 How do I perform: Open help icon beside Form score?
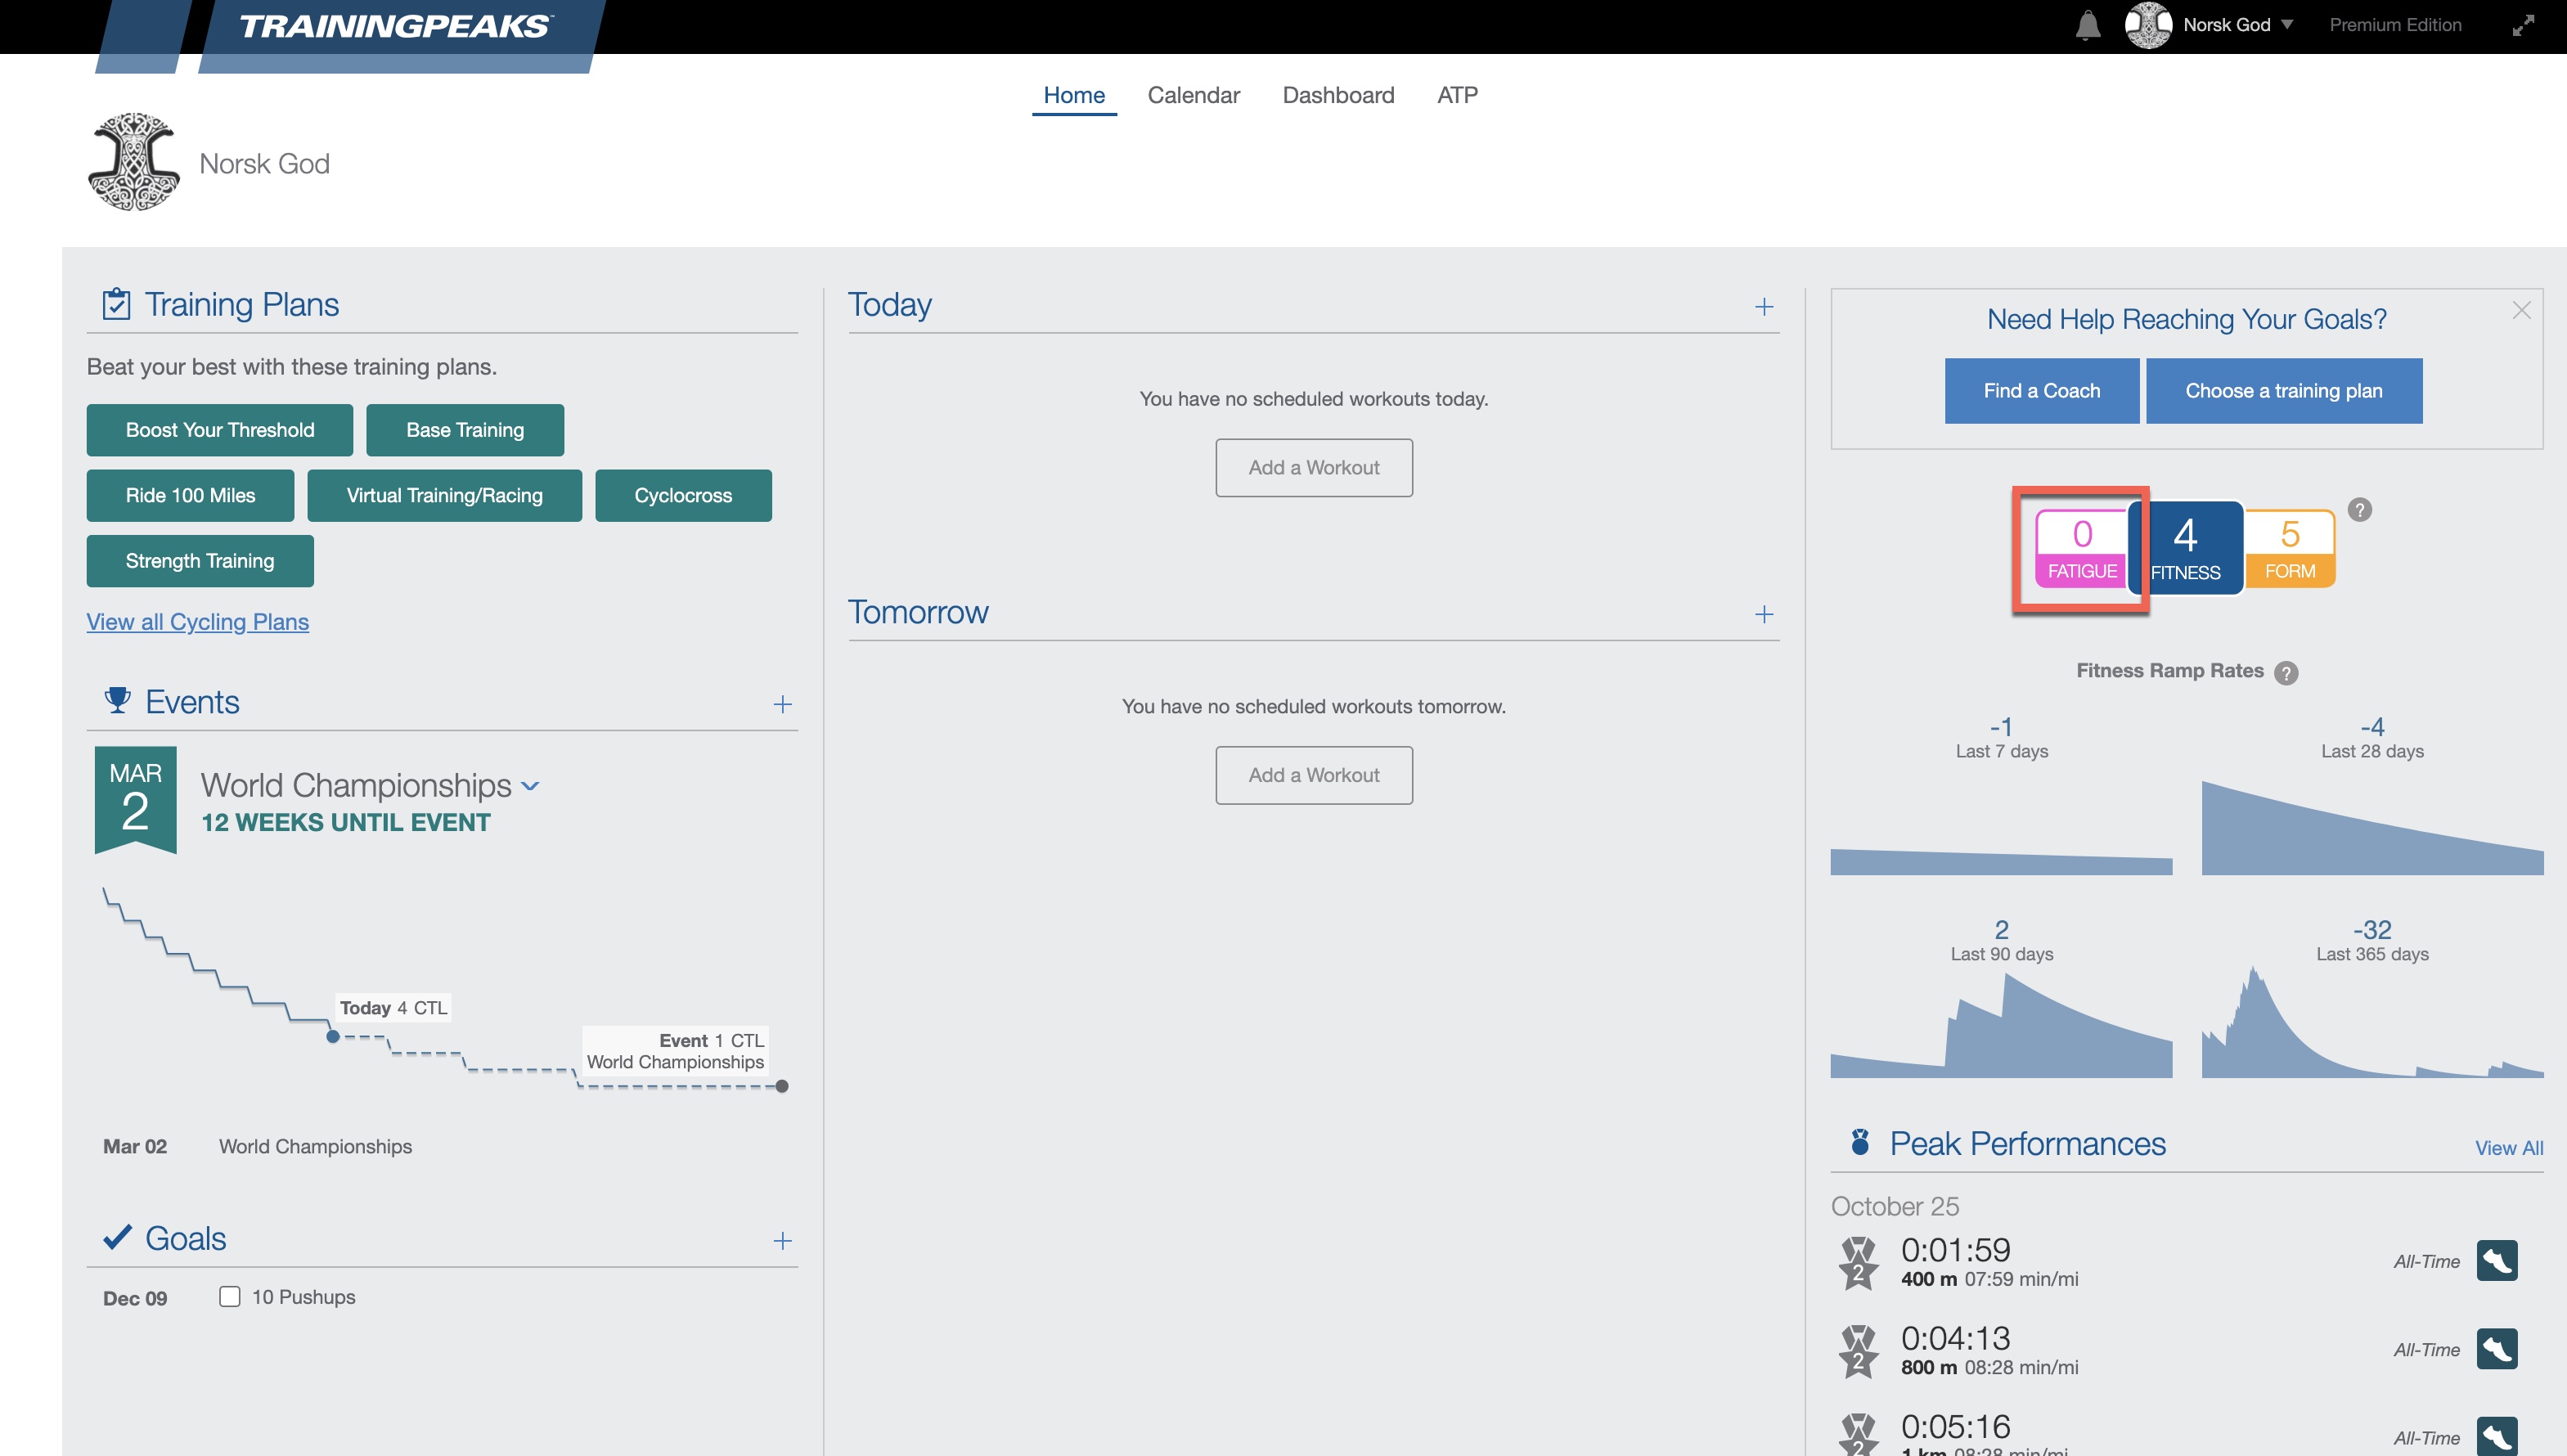[x=2359, y=510]
